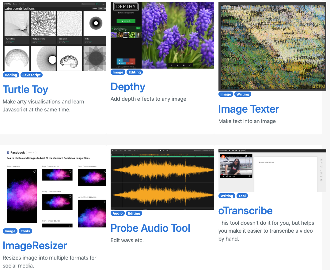The width and height of the screenshot is (330, 270).
Task: Click the Image Texter preview thumbnail
Action: coord(272,46)
